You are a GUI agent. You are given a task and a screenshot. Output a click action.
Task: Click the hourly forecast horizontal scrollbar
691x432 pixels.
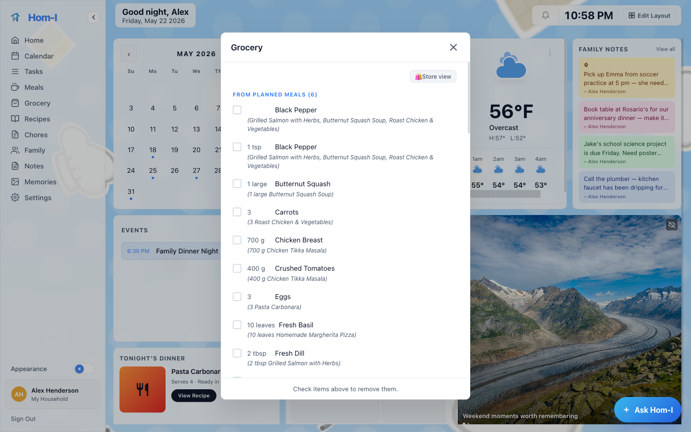pyautogui.click(x=505, y=194)
